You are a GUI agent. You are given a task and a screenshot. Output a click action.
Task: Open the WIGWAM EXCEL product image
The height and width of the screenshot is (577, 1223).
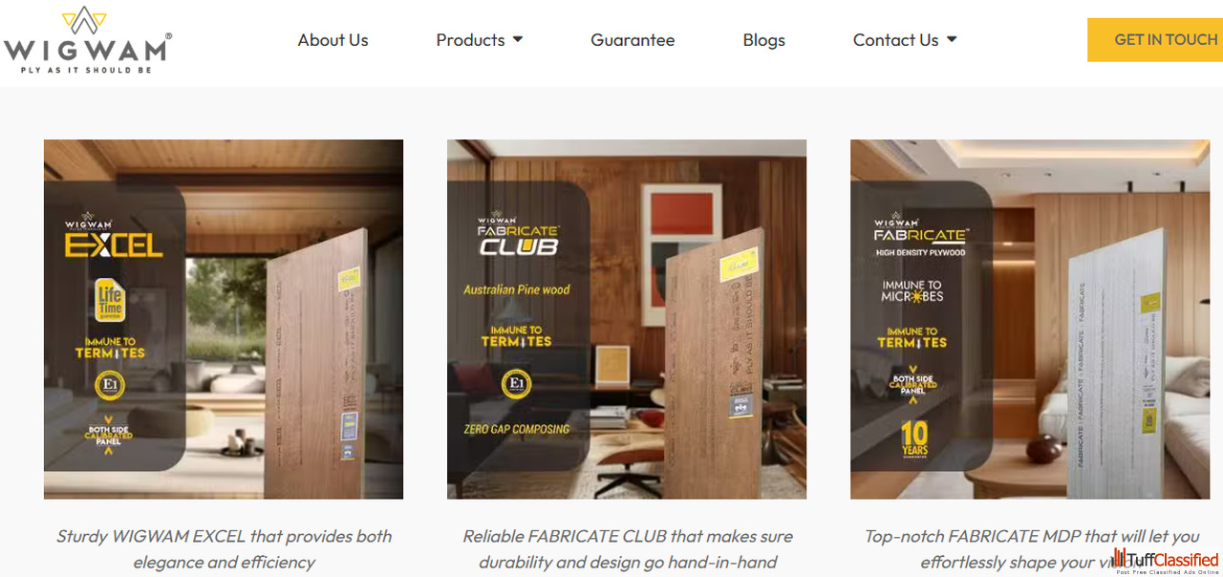pyautogui.click(x=224, y=319)
